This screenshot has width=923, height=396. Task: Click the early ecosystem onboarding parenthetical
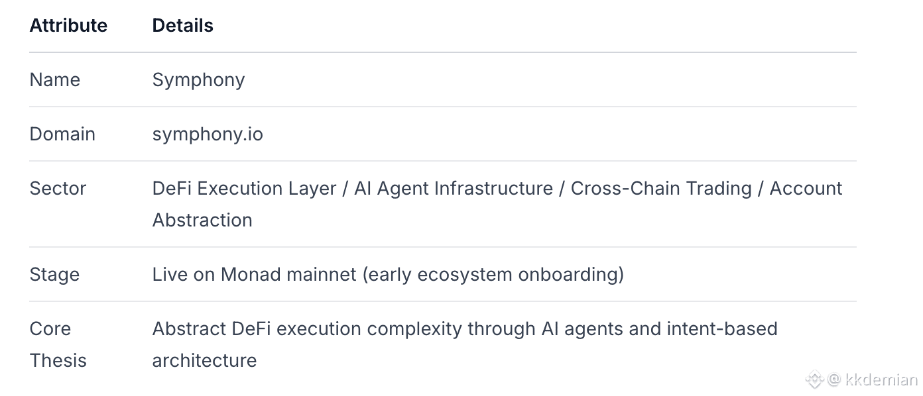[493, 274]
